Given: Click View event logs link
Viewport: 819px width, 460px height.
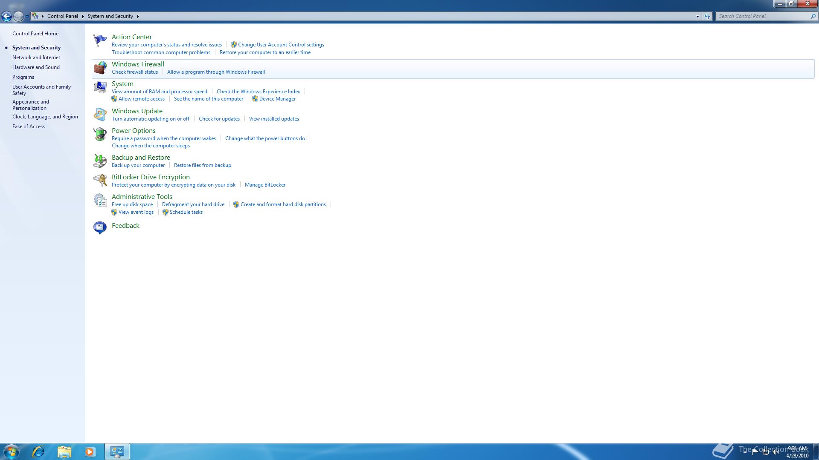Looking at the screenshot, I should (x=136, y=212).
